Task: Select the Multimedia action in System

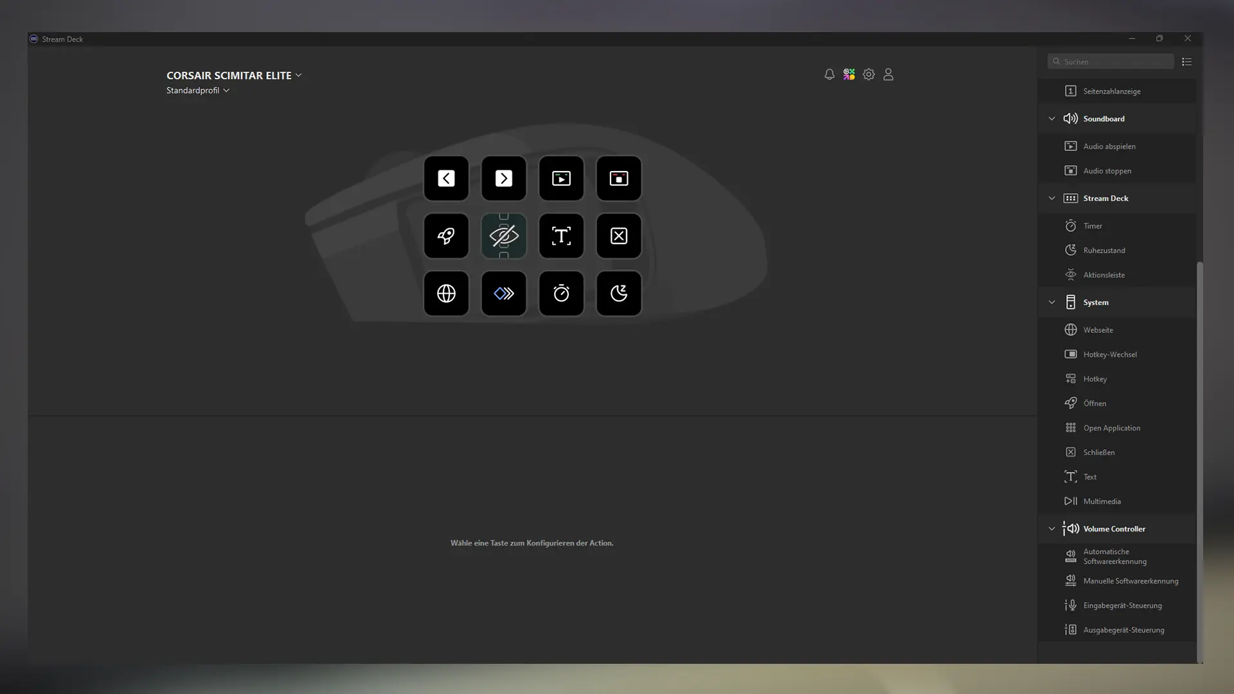Action: 1102,501
